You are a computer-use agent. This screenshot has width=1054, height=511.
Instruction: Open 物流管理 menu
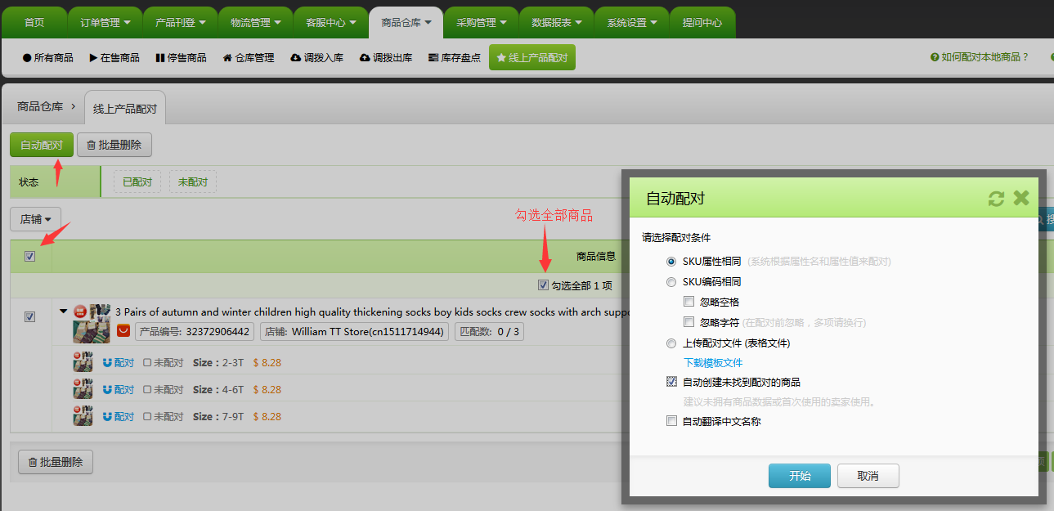(255, 23)
